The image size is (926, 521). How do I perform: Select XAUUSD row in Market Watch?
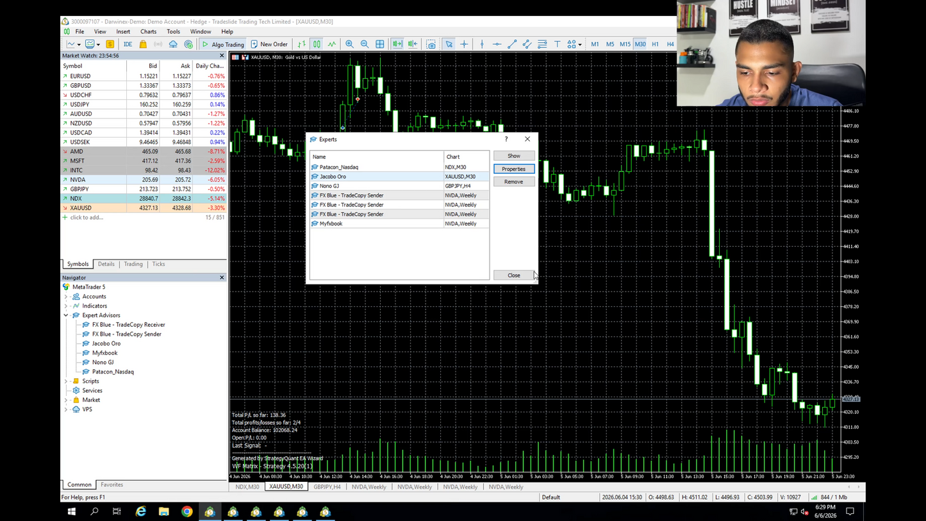click(144, 208)
